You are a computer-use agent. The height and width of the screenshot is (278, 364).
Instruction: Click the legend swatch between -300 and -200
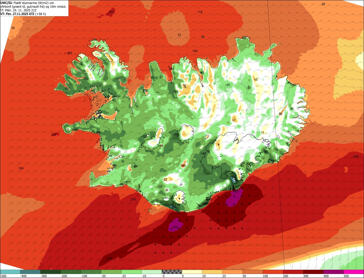(51, 272)
